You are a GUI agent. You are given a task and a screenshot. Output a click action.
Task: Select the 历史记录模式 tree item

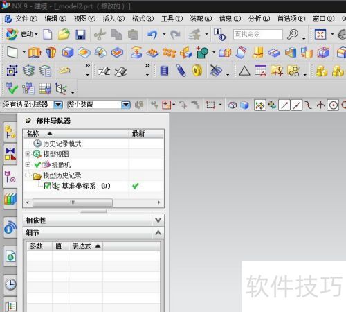tap(62, 144)
